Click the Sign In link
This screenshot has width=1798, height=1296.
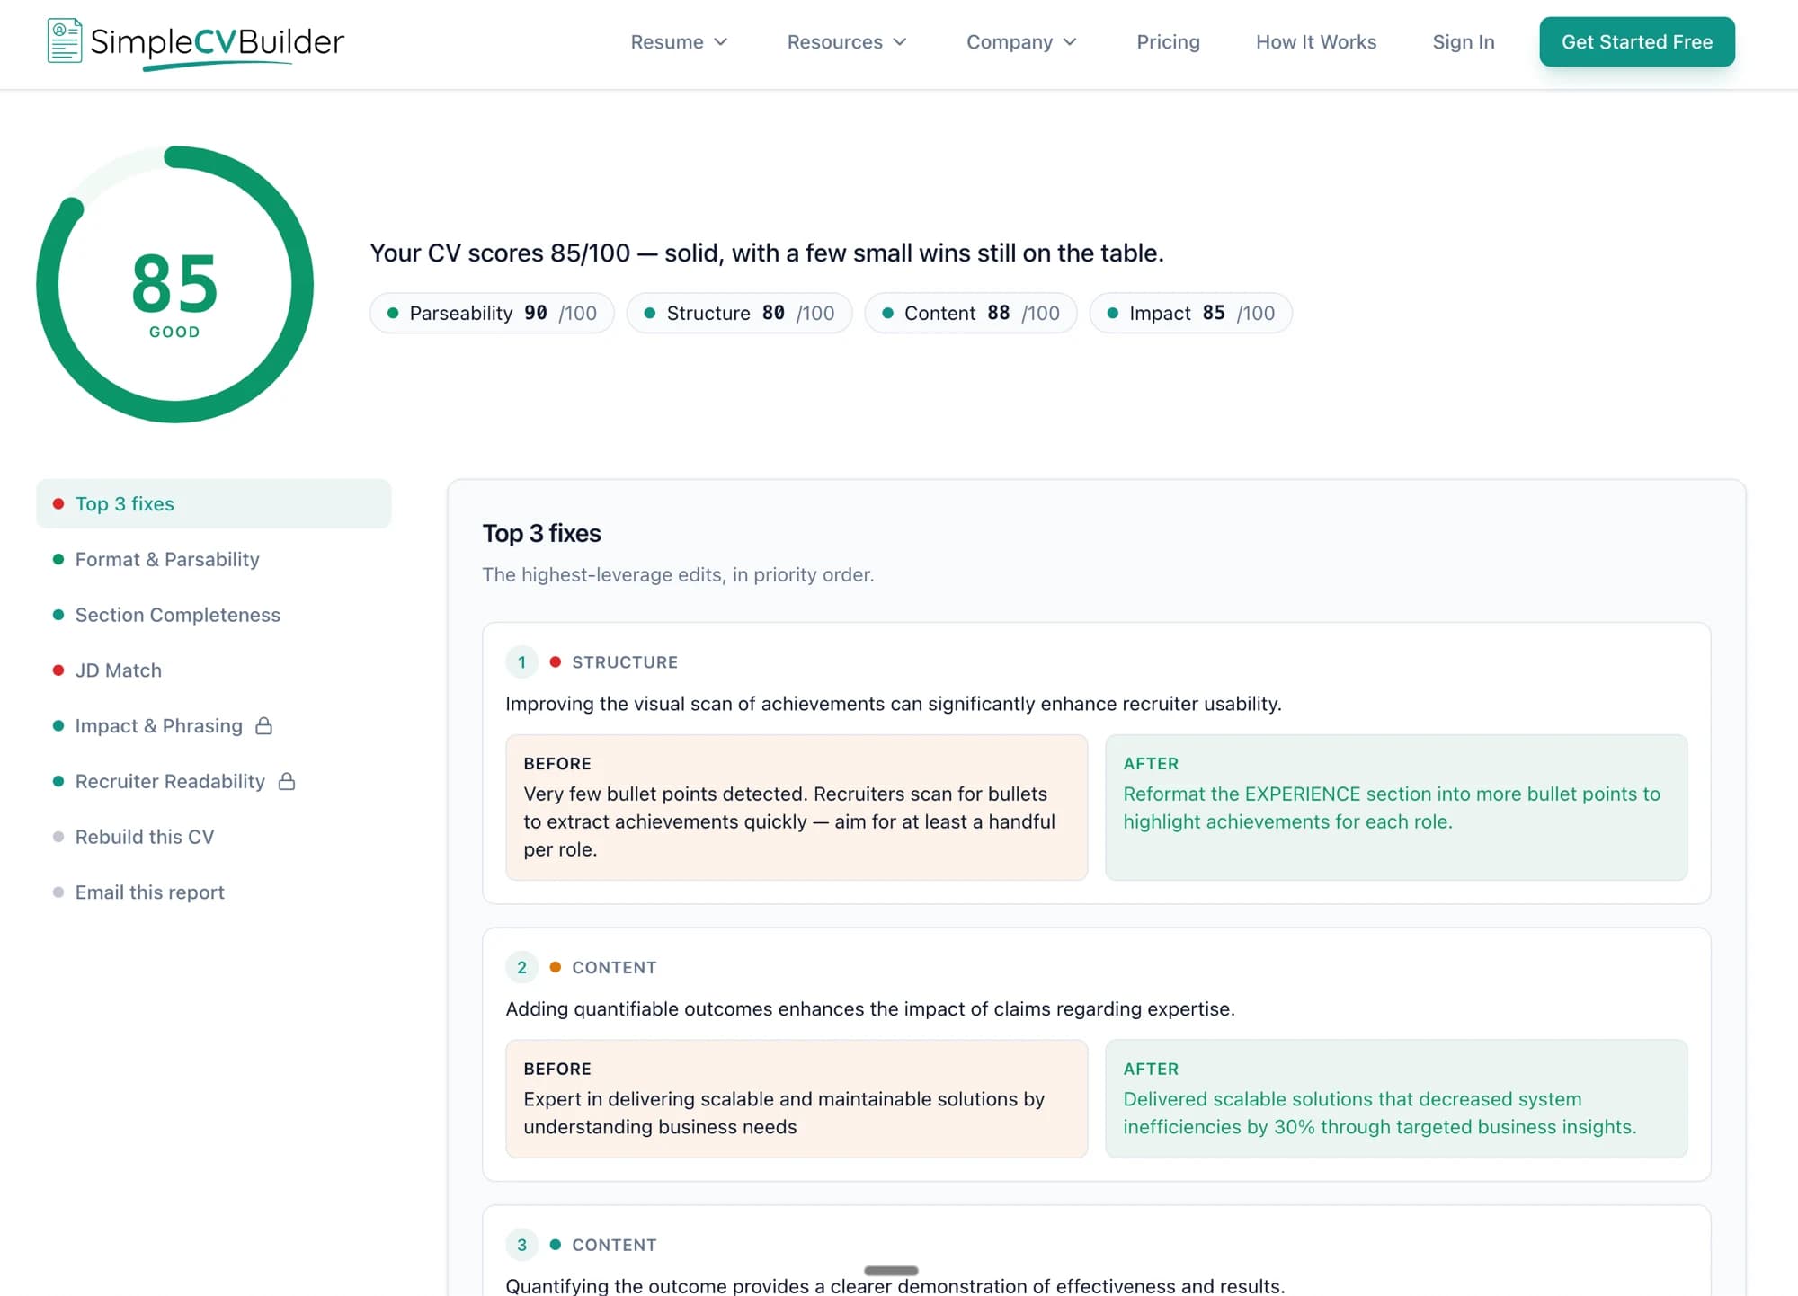[x=1463, y=42]
